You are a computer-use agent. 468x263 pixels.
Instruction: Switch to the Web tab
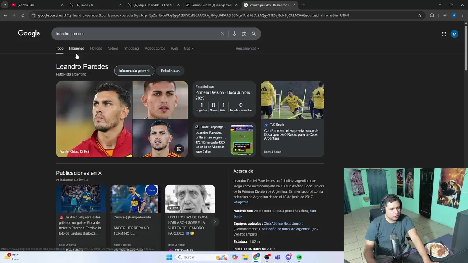[174, 49]
